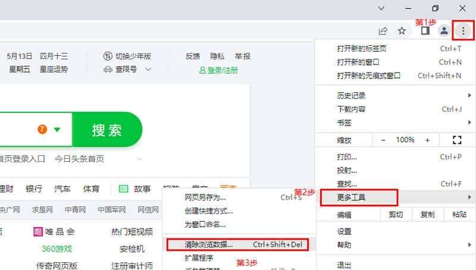Screen dimensions: 476x270
Task: Open the 中国军网 site link
Action: [112, 209]
